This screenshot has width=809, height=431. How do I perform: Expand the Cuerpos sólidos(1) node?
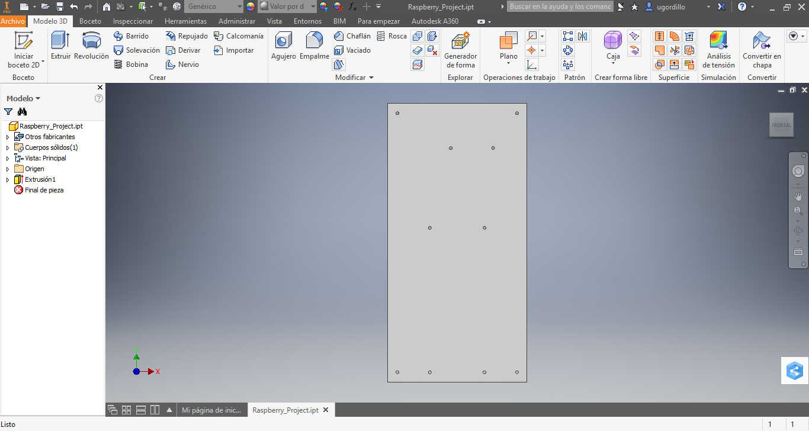pos(8,147)
